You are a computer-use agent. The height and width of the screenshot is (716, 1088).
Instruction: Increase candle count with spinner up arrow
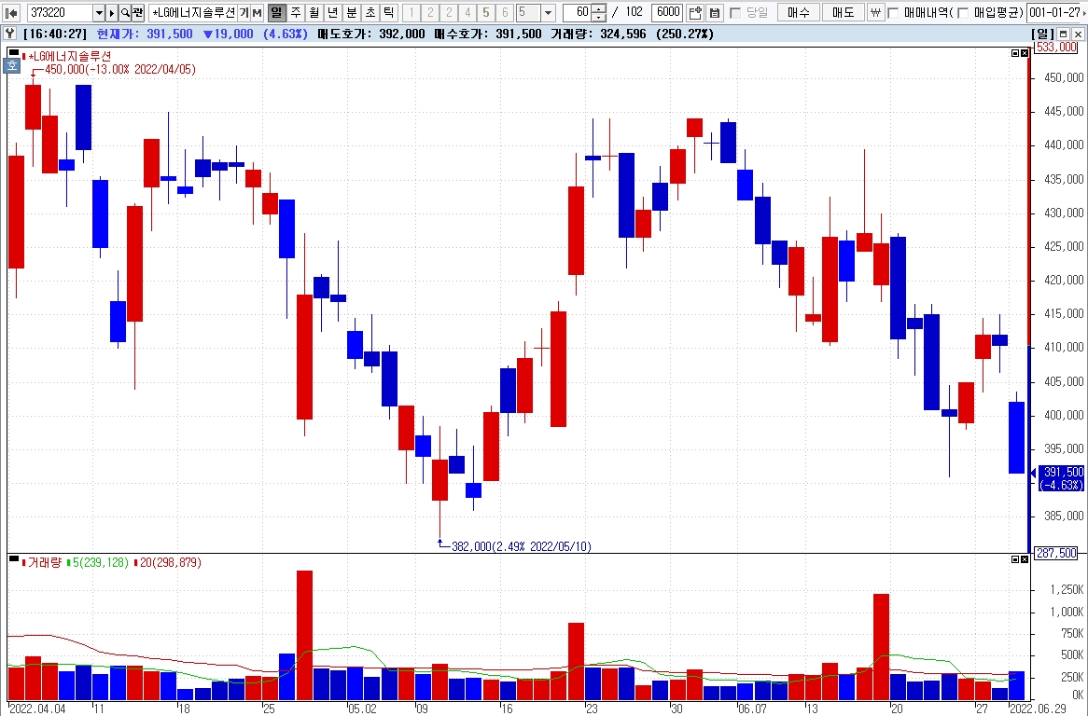[599, 8]
